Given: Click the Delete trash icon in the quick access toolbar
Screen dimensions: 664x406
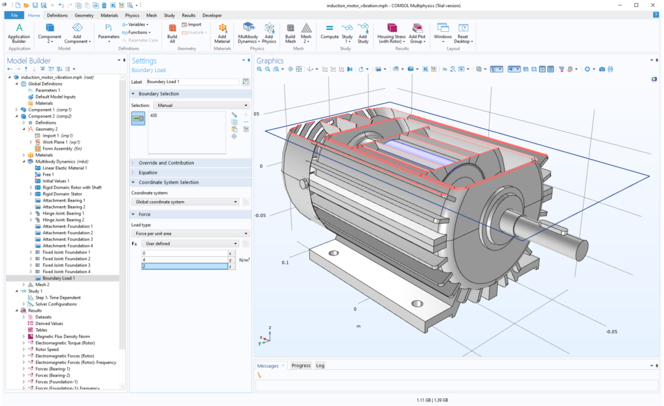Looking at the screenshot, I should point(104,5).
